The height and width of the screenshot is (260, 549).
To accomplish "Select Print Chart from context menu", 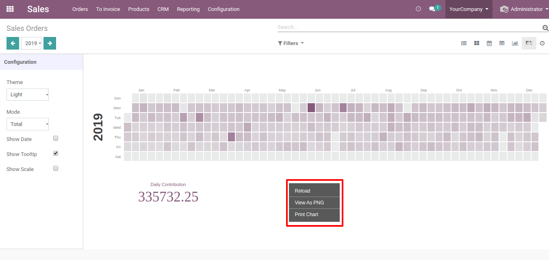I will (x=306, y=214).
